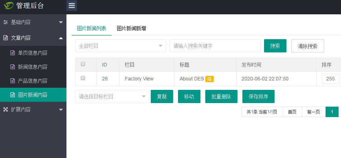341x158 pixels.
Task: Check the select-all header checkbox
Action: coord(83,64)
